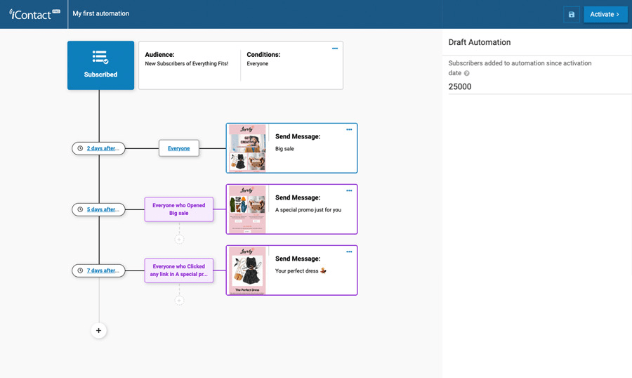The height and width of the screenshot is (378, 632).
Task: Click the clock icon in 2 days delay
Action: 80,148
